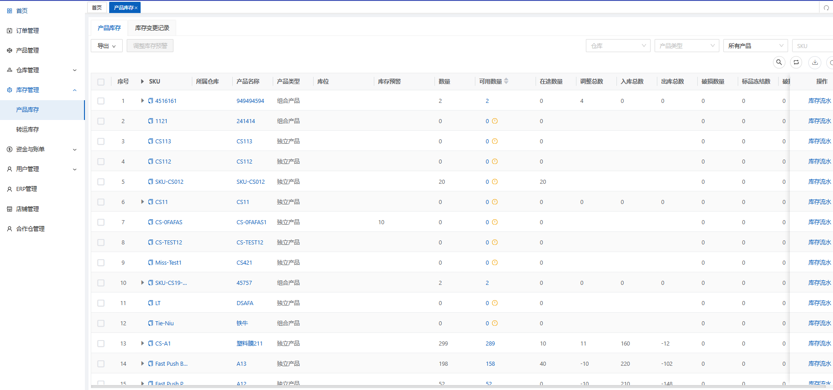The image size is (833, 390).
Task: Click available quantity 289 link
Action: tap(490, 344)
